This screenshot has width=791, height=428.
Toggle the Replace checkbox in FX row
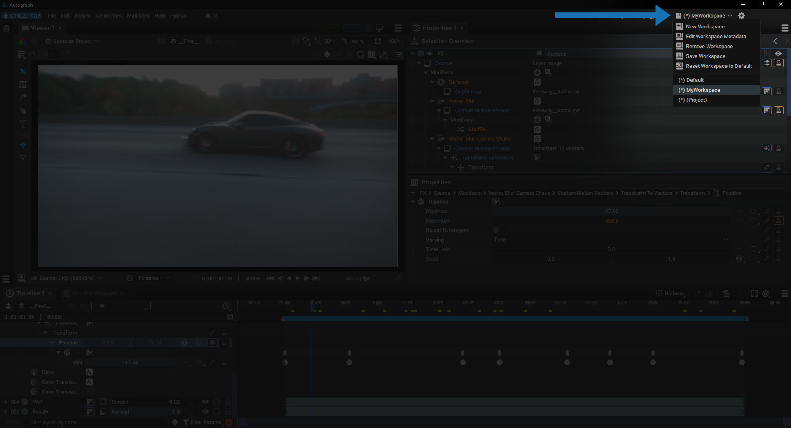[x=539, y=53]
